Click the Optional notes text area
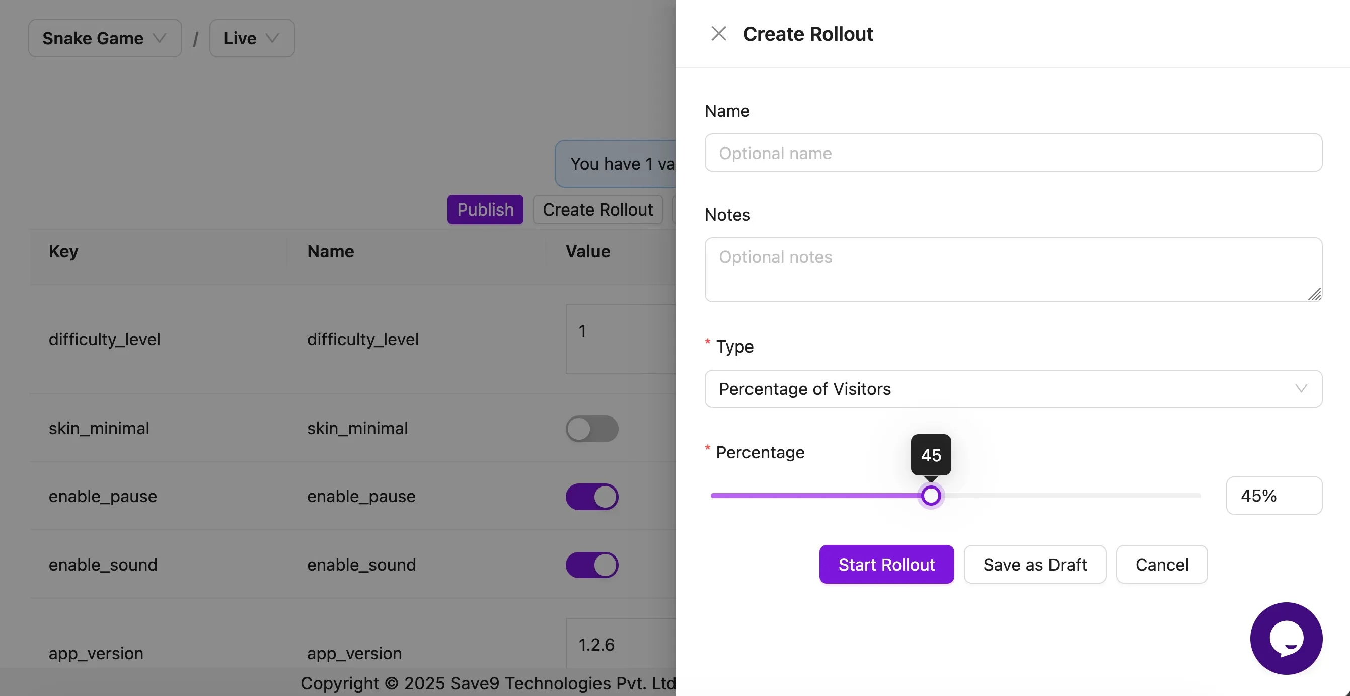Screen dimensions: 1350x696 point(1013,269)
